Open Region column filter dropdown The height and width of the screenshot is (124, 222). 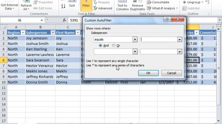pos(23,33)
